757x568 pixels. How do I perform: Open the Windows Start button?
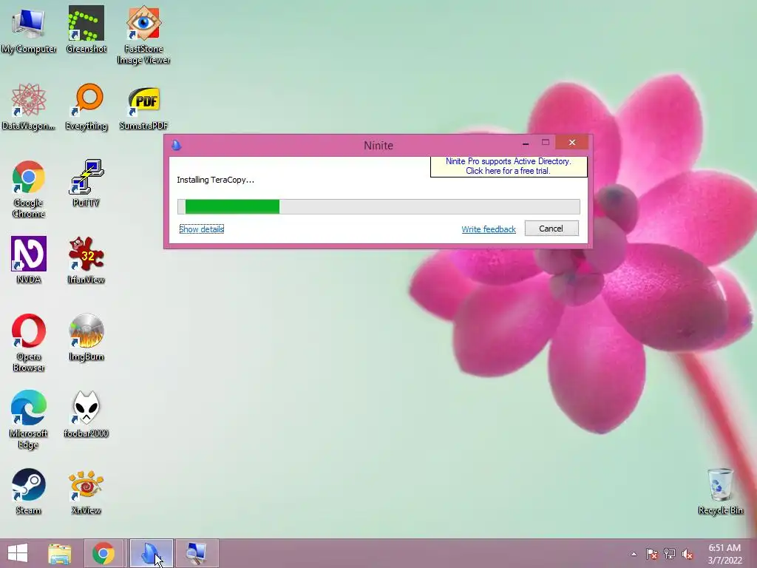[18, 553]
